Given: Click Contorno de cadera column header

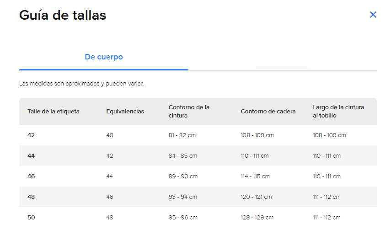Looking at the screenshot, I should [268, 112].
